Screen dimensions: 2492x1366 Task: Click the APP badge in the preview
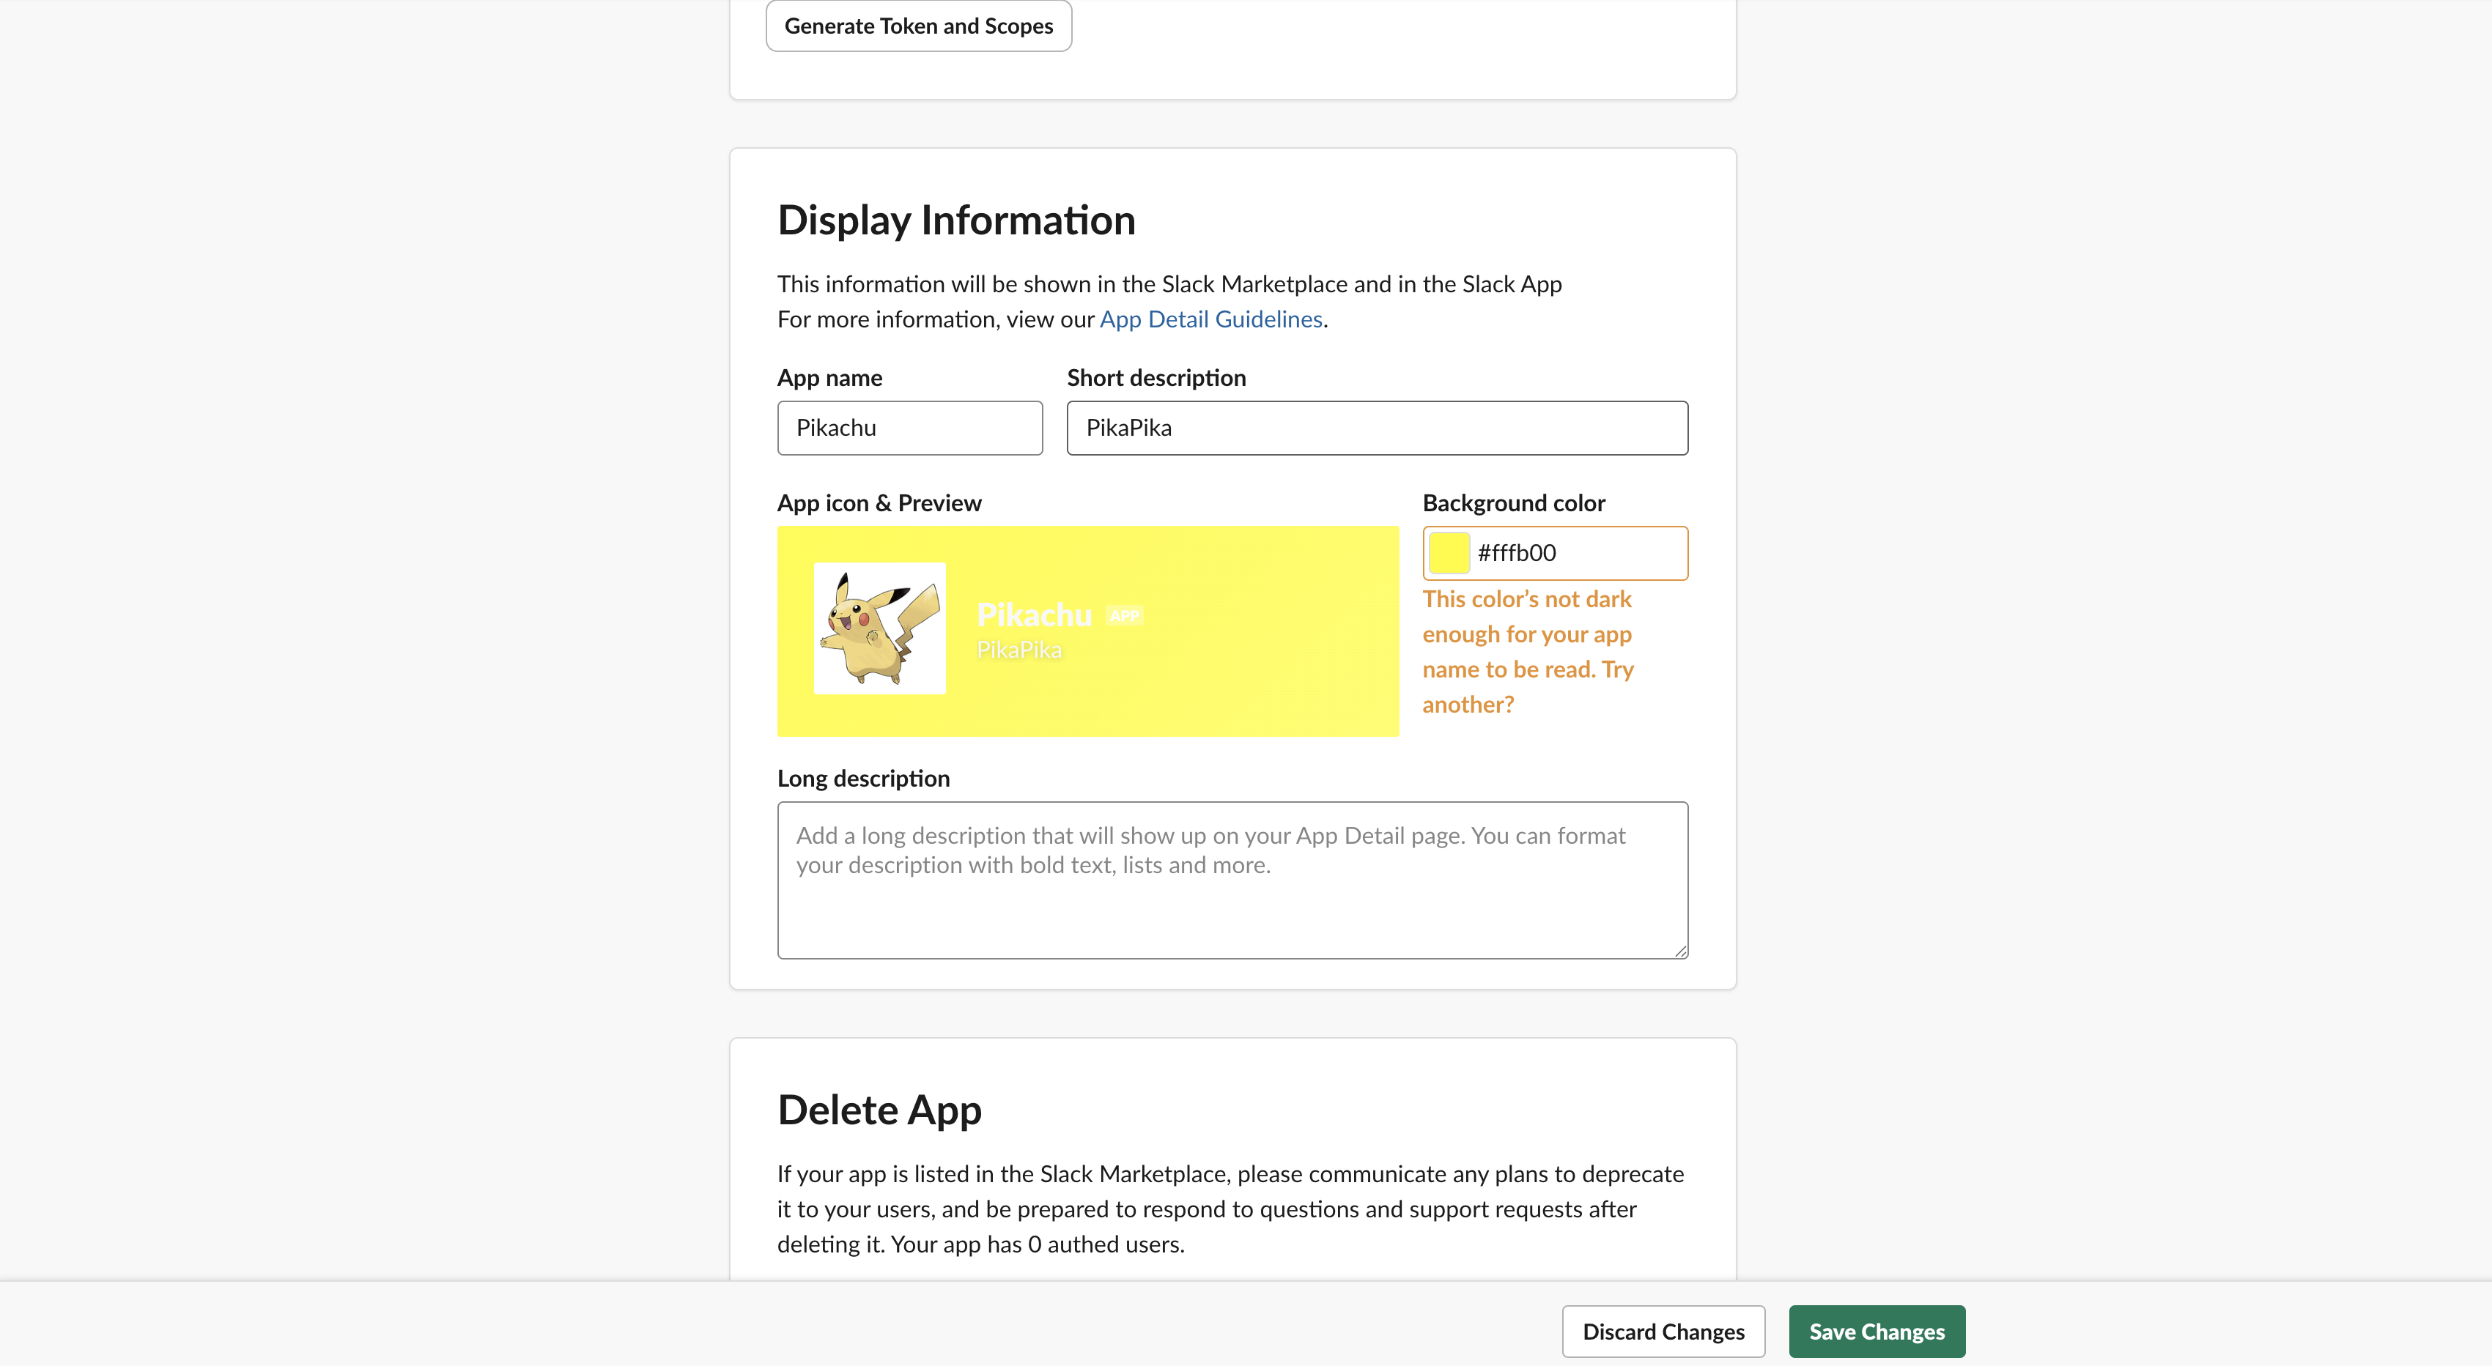(x=1124, y=616)
